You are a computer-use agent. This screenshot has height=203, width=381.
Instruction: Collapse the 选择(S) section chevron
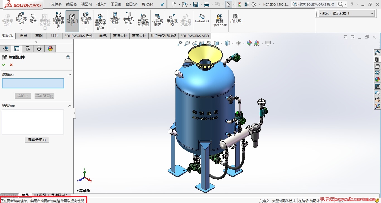pos(70,74)
